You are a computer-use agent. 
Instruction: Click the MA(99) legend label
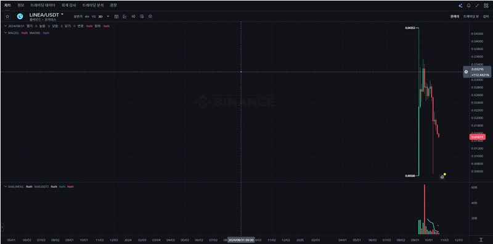point(36,33)
